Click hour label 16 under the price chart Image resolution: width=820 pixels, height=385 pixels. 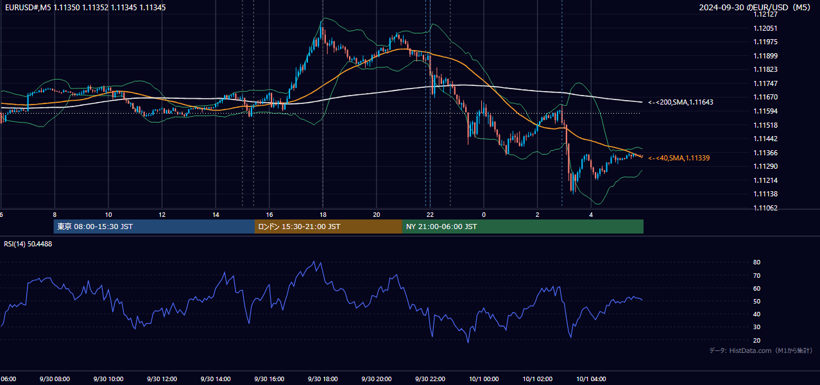tap(269, 215)
